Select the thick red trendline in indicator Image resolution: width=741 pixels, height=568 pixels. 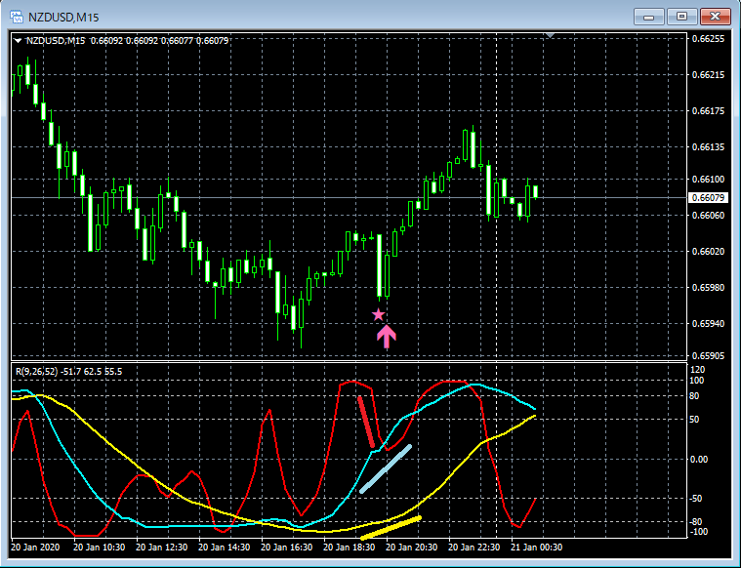coord(366,422)
